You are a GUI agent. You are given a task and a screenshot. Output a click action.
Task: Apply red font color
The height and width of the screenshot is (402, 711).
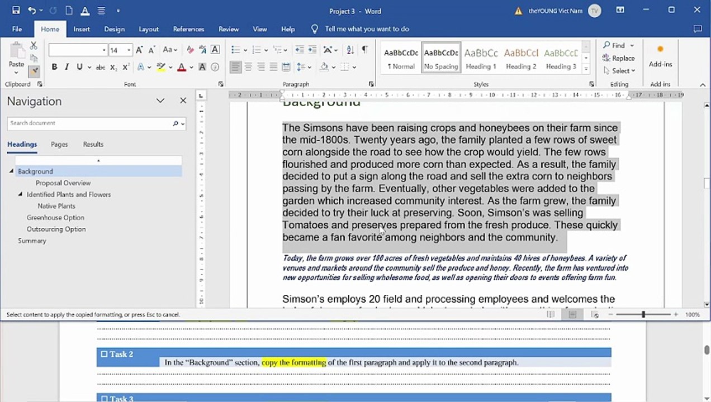pyautogui.click(x=181, y=67)
